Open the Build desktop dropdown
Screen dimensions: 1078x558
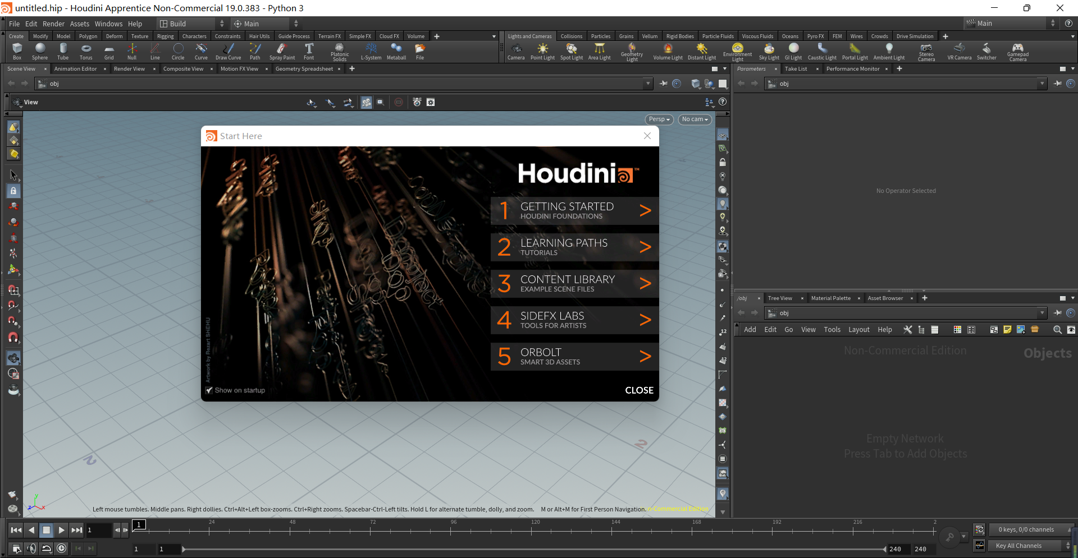191,24
